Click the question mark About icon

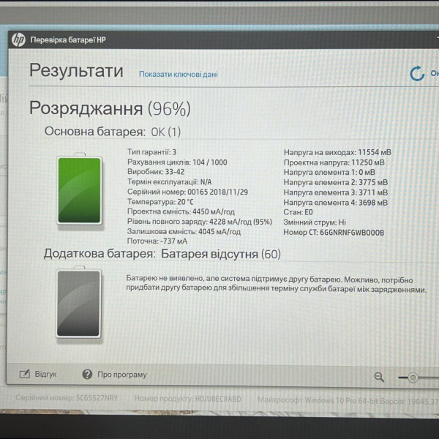(x=87, y=375)
